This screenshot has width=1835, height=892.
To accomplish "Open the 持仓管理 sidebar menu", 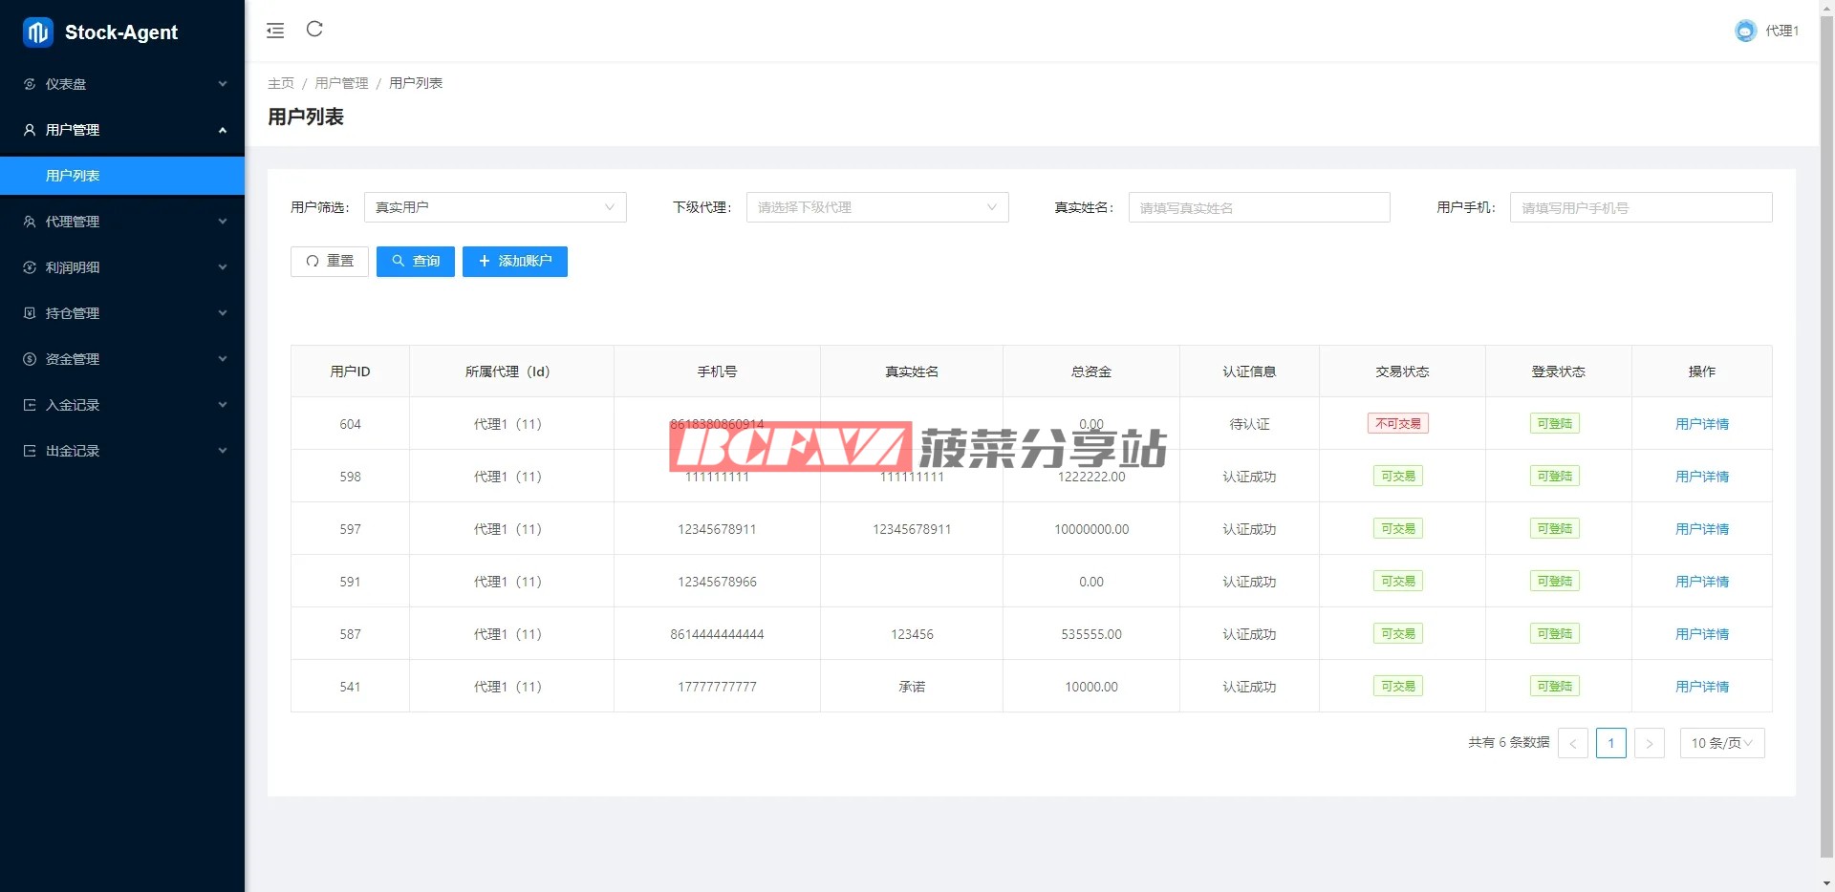I will point(122,313).
